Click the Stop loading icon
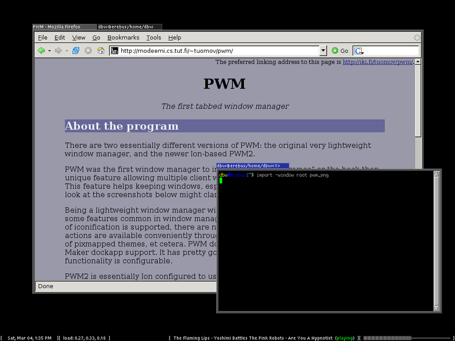Image resolution: width=455 pixels, height=341 pixels. click(x=88, y=51)
